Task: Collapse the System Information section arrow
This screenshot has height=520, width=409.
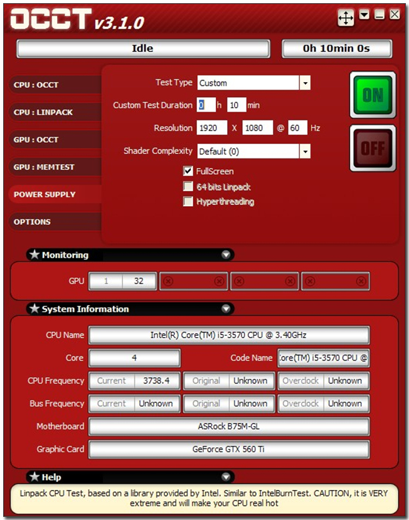Action: (x=226, y=309)
